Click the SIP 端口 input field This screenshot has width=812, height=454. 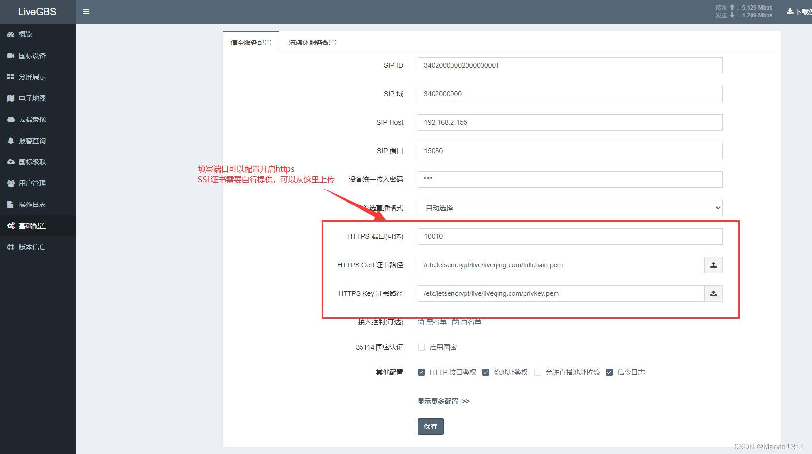coord(570,151)
